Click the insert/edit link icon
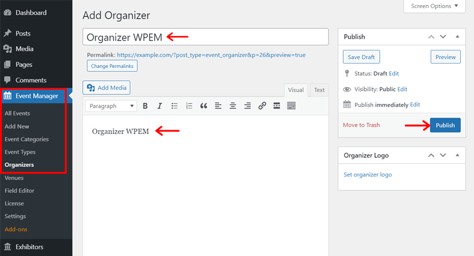The height and width of the screenshot is (256, 474). click(262, 106)
